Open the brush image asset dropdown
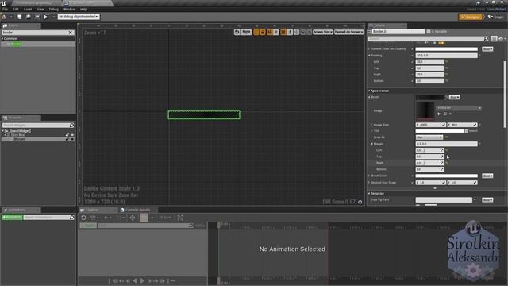Image resolution: width=508 pixels, height=286 pixels. 459,108
